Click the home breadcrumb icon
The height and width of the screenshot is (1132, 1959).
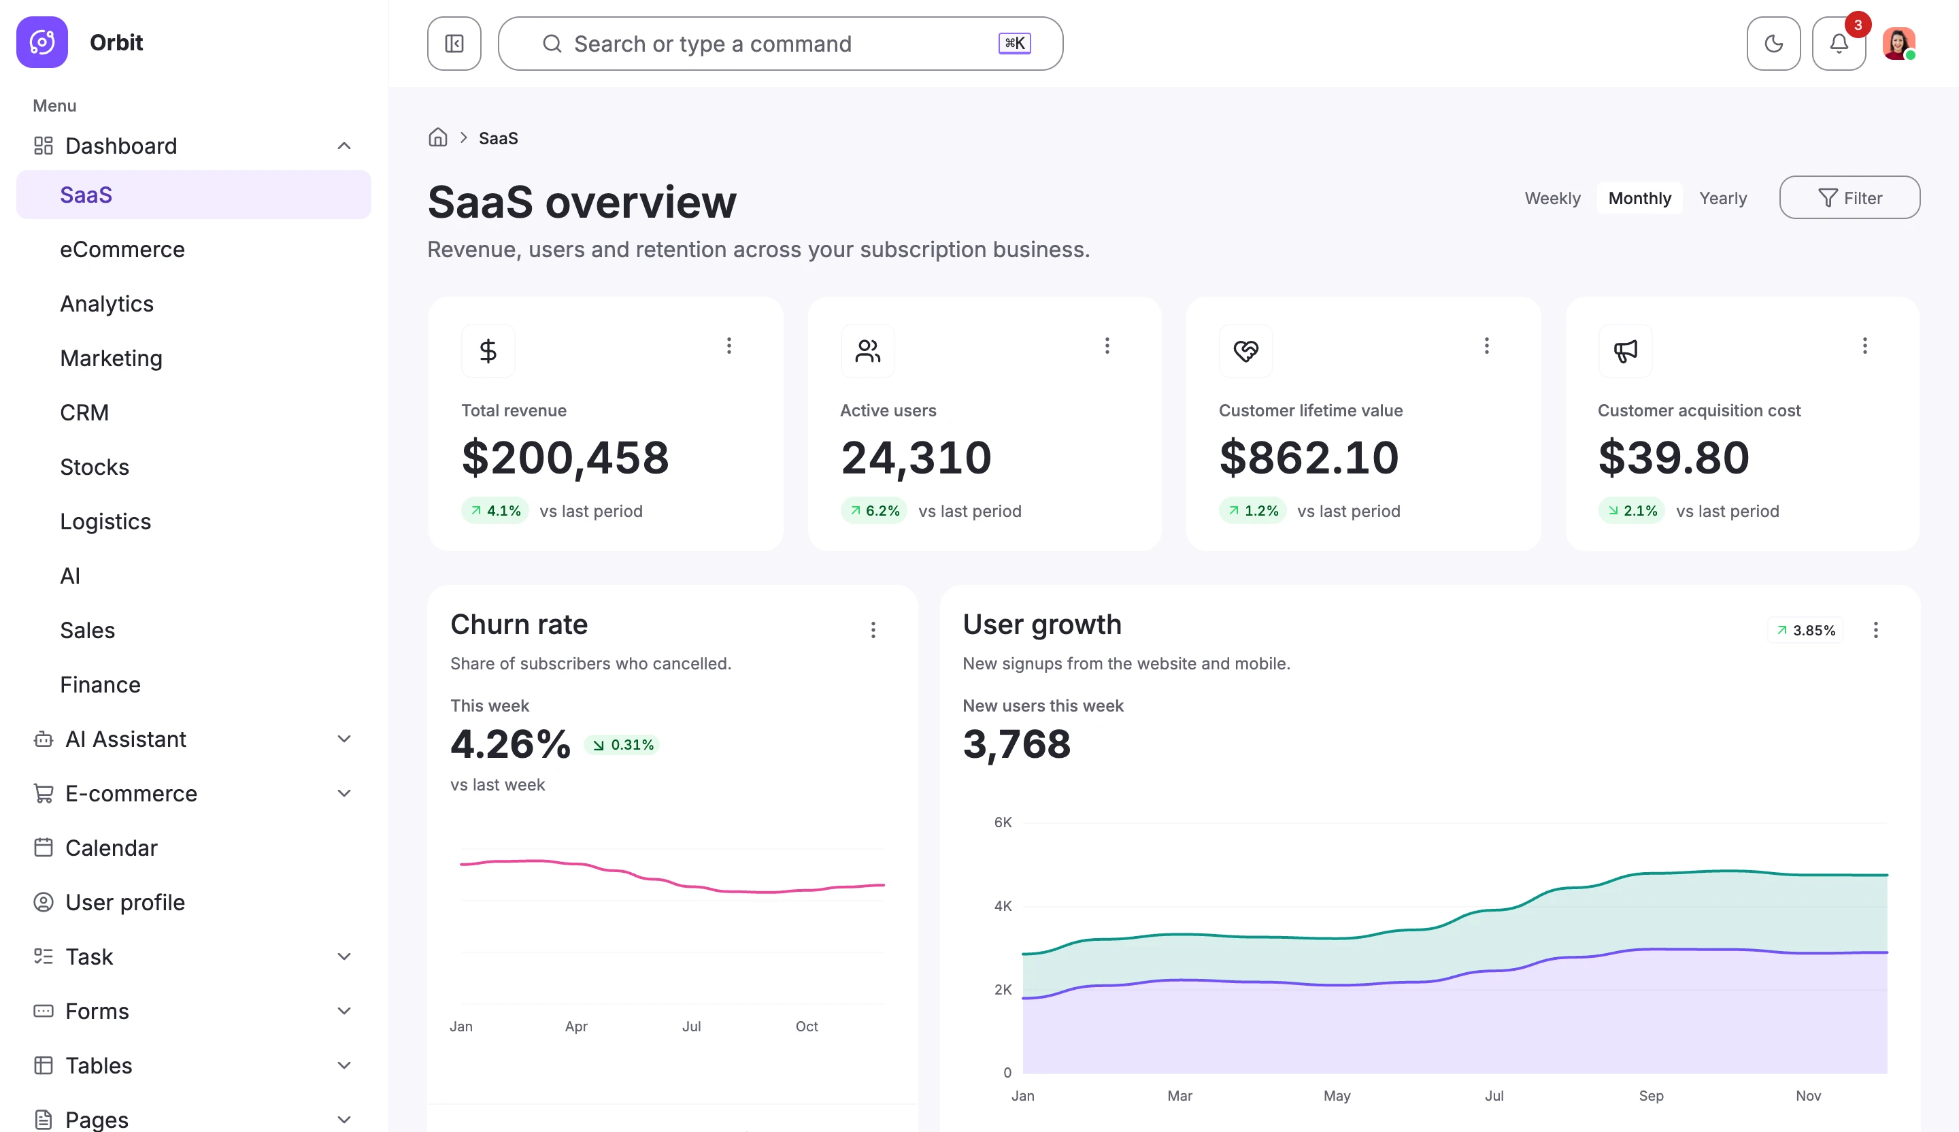[x=437, y=137]
